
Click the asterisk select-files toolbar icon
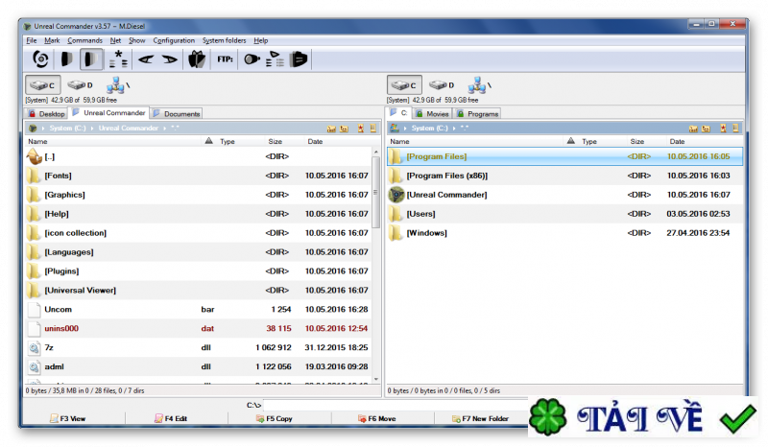(118, 59)
